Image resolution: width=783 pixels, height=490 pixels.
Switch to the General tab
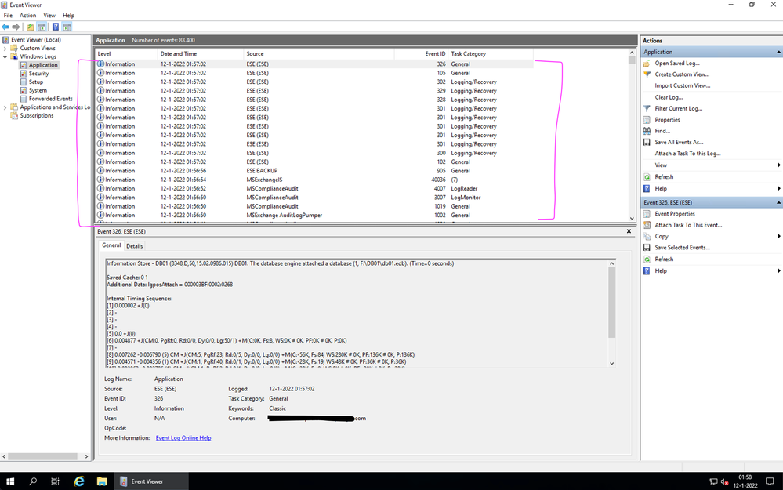[111, 245]
